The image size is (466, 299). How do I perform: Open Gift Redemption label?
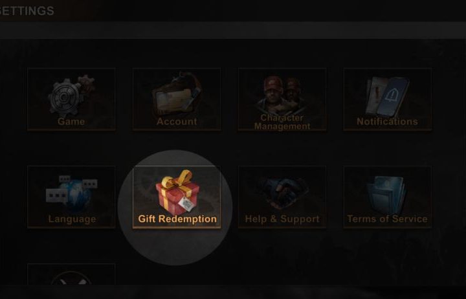(x=177, y=219)
